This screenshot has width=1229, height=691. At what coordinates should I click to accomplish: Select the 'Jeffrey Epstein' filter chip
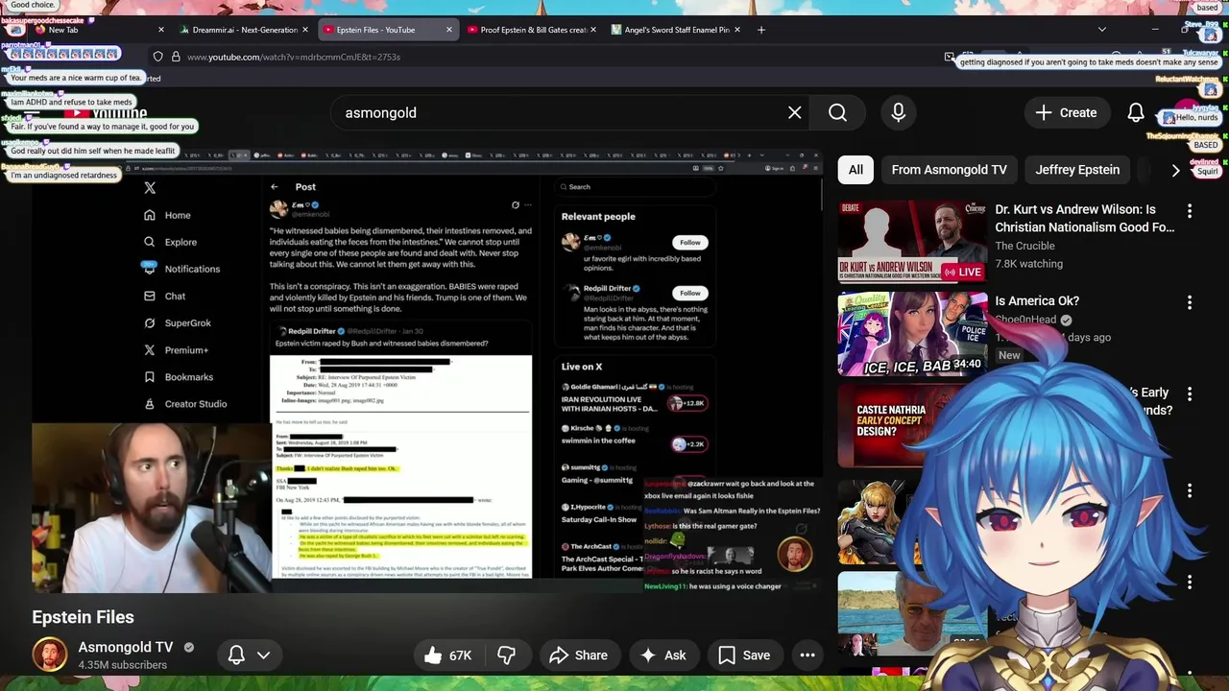(x=1077, y=170)
